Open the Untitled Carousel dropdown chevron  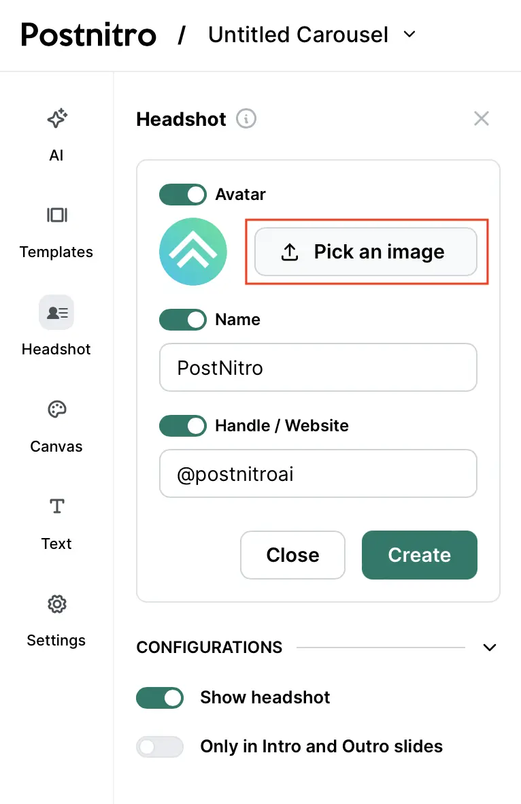[409, 34]
